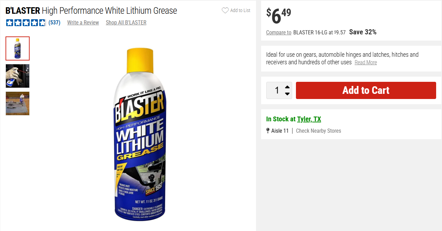Viewport: 442px width, 231px height.
Task: Select the gloved hand spraying thumbnail
Action: pyautogui.click(x=18, y=76)
